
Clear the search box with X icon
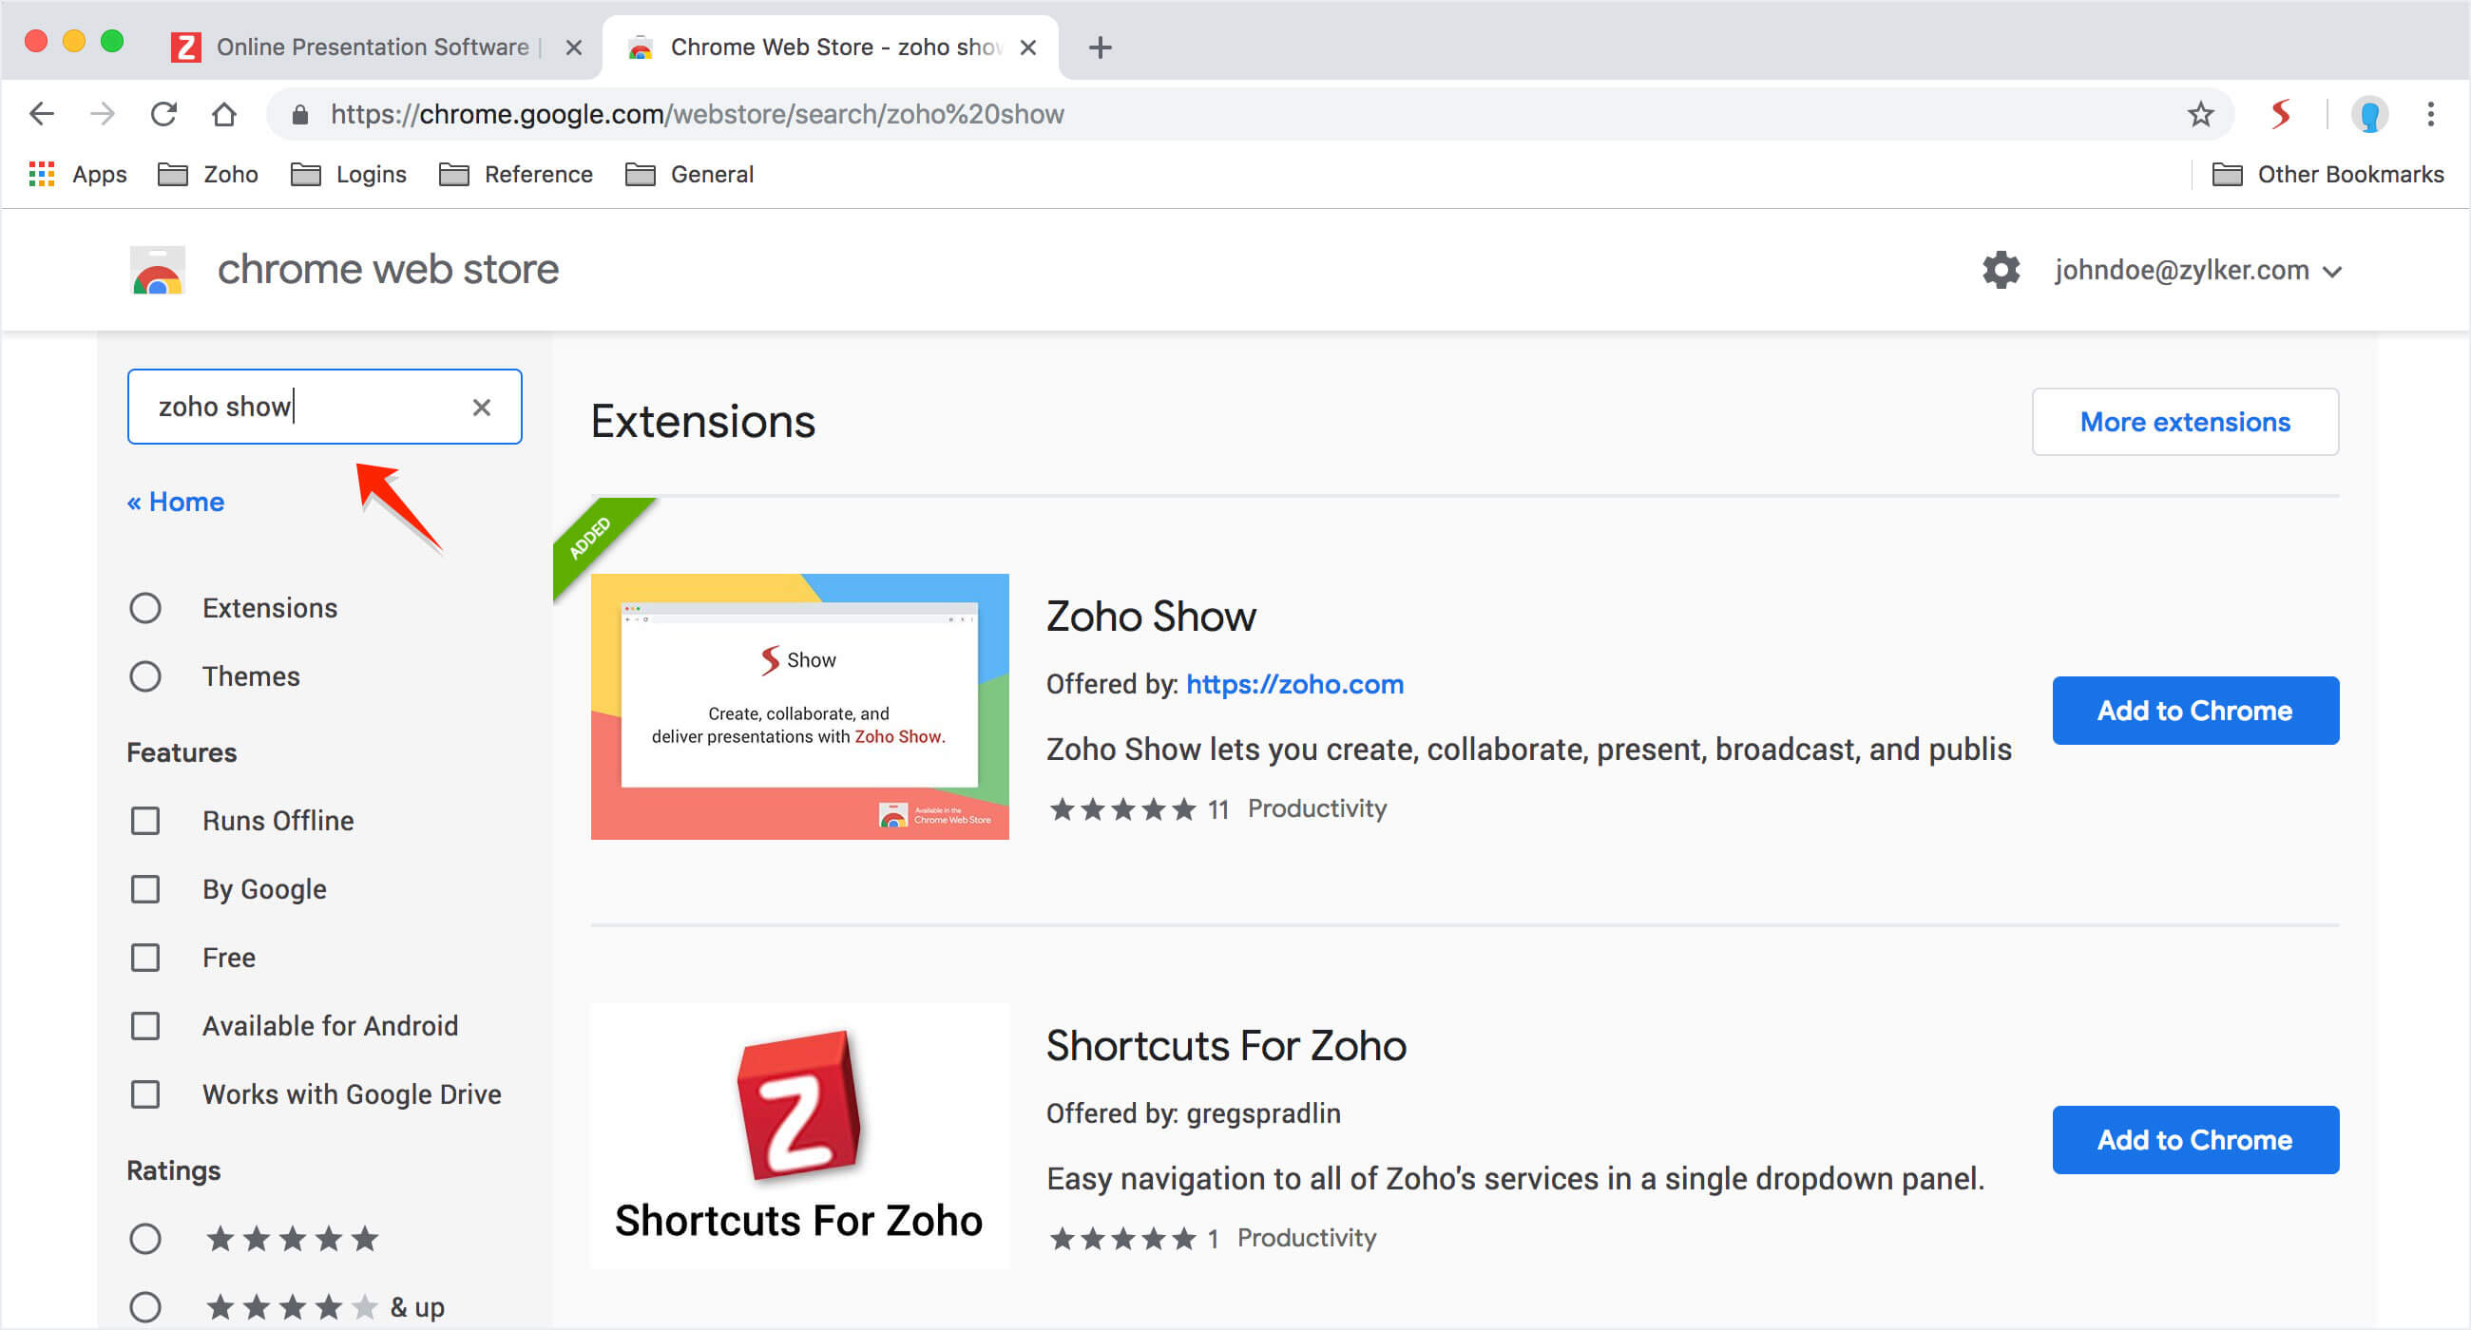pos(482,408)
